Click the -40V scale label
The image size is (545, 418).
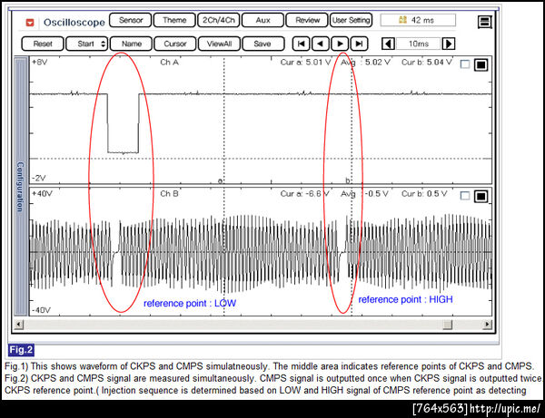pyautogui.click(x=41, y=310)
